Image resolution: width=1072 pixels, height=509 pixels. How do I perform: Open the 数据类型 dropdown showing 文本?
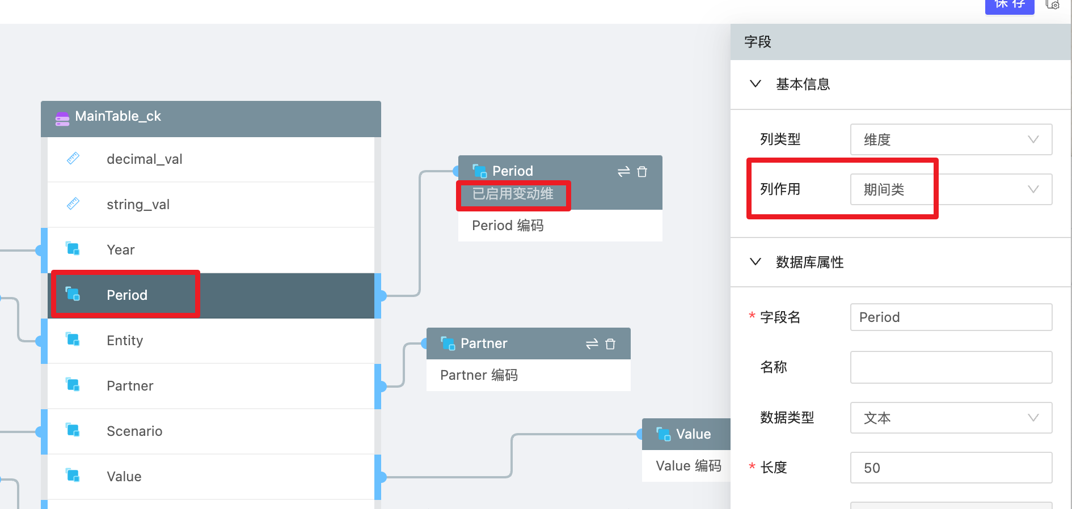(951, 418)
